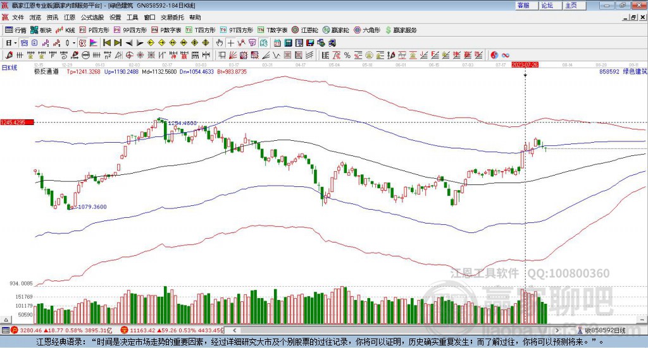648x348 pixels.
Task: Open the 板块 sector view
Action: pos(42,30)
